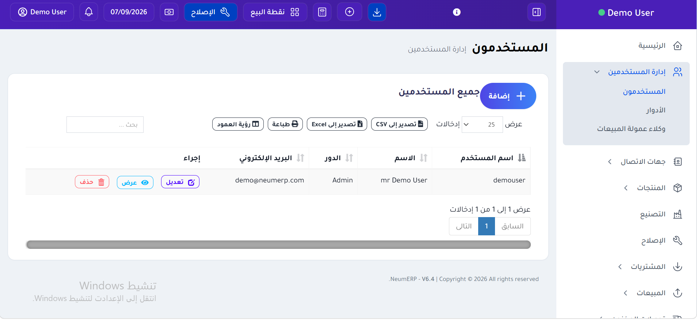Click the تصدير إلى CSV export button
The image size is (697, 320).
(399, 124)
